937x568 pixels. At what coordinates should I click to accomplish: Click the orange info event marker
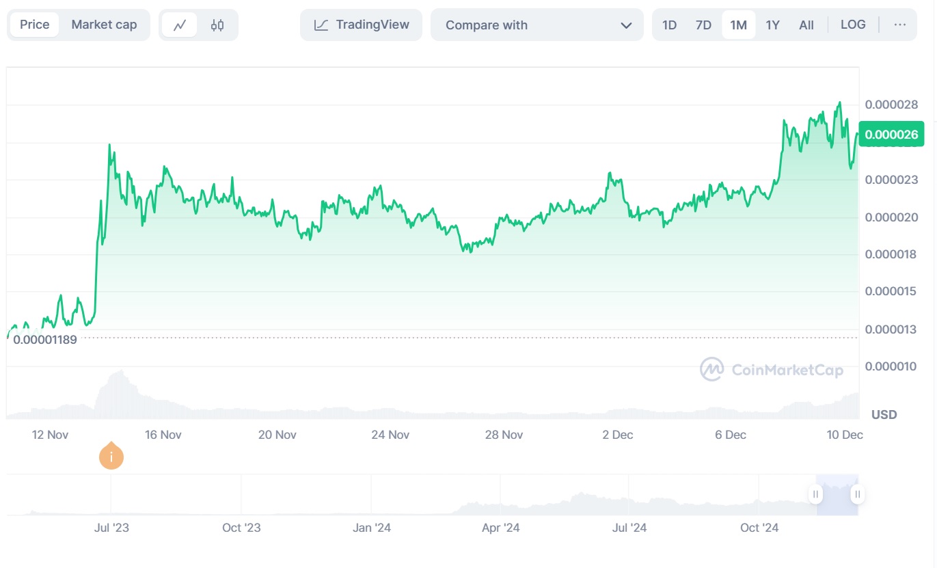point(111,456)
